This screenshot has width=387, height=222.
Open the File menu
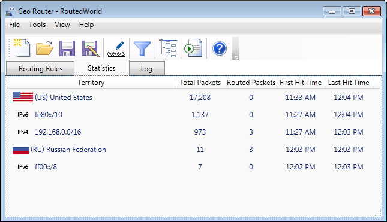pyautogui.click(x=14, y=25)
